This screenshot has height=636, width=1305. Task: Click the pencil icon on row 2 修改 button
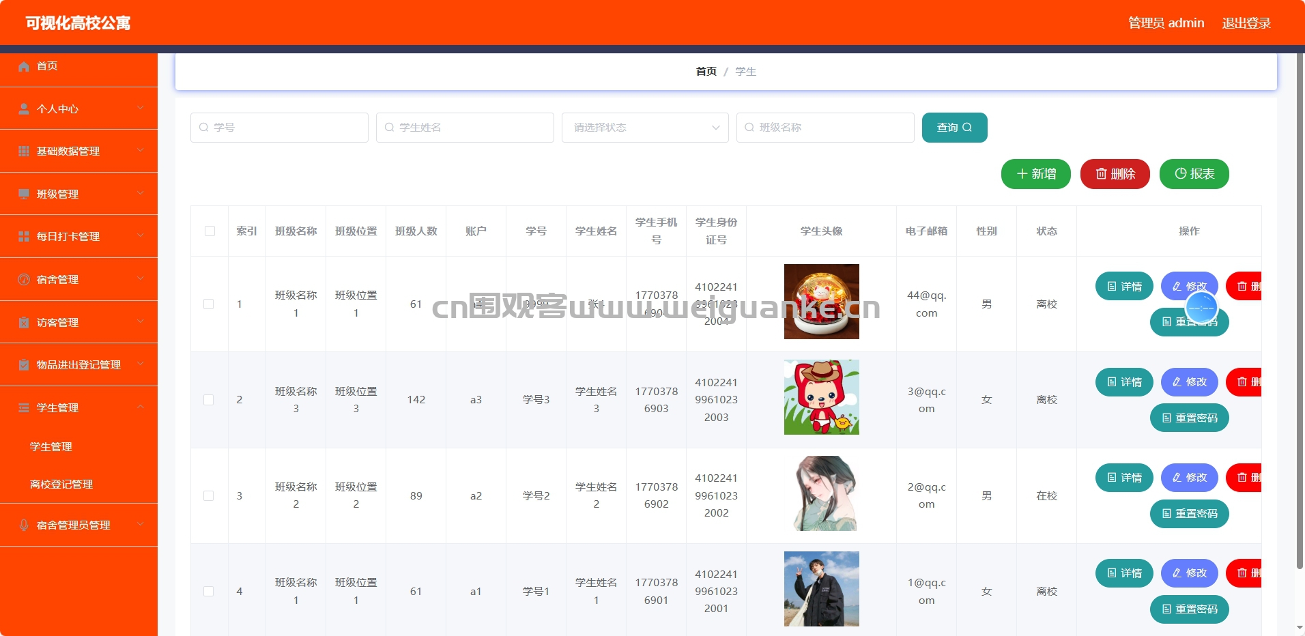1177,382
